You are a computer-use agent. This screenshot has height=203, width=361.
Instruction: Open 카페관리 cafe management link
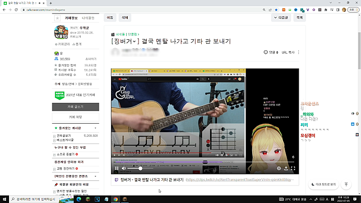point(62,44)
